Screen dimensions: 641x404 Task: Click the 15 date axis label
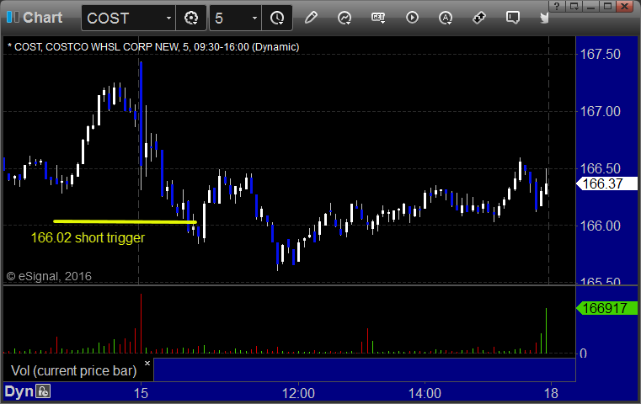point(141,393)
